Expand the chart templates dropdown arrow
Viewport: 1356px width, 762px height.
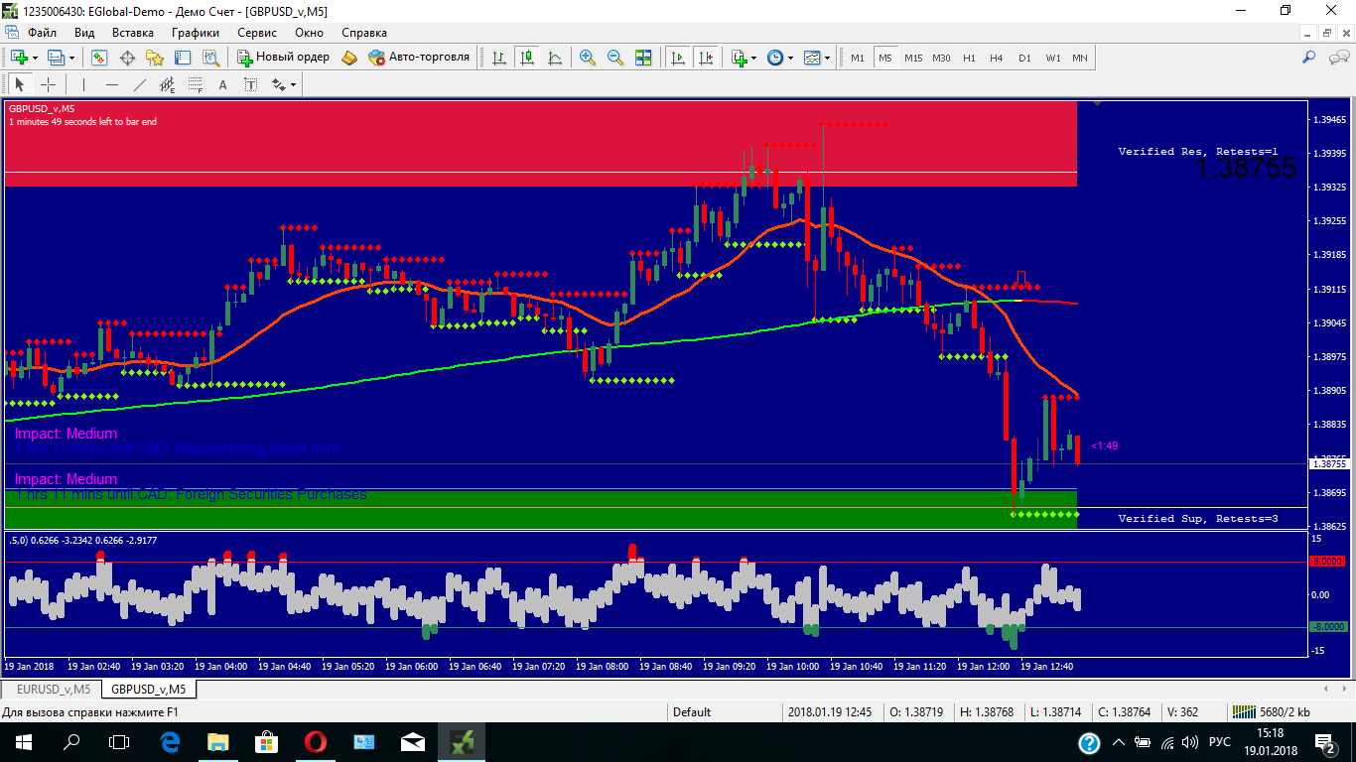(828, 58)
